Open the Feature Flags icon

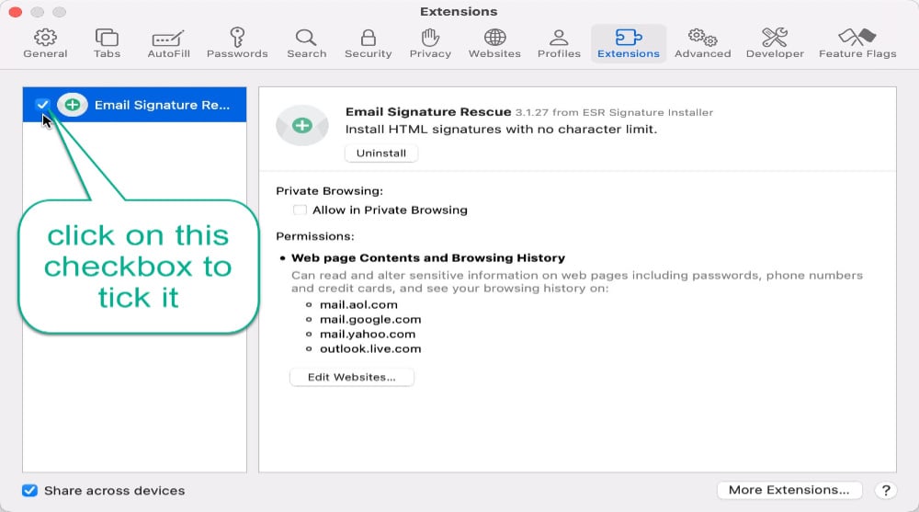pyautogui.click(x=857, y=38)
